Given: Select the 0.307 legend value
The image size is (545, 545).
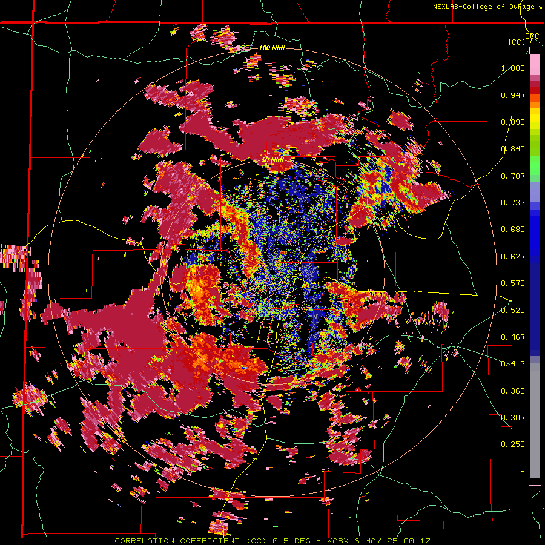Looking at the screenshot, I should coord(513,418).
